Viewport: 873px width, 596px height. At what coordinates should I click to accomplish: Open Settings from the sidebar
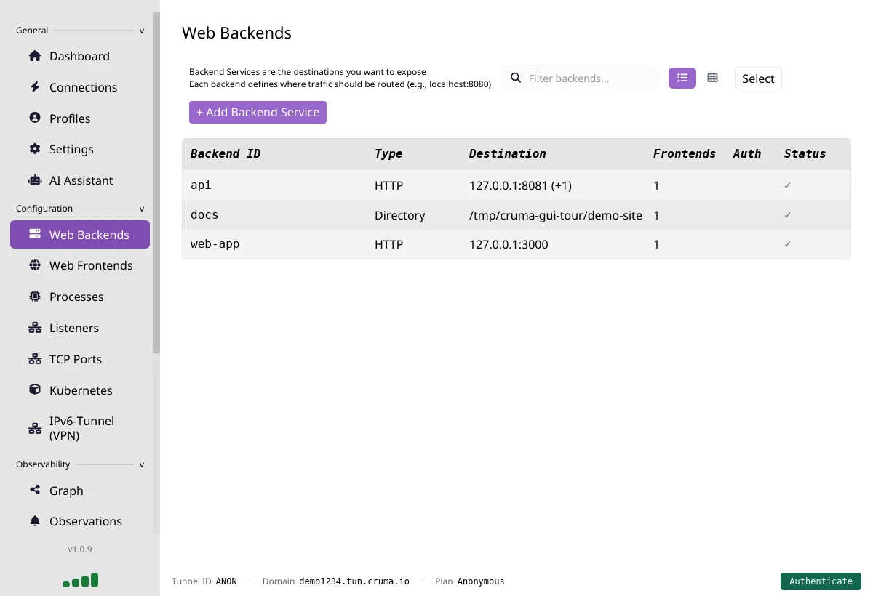pos(80,149)
